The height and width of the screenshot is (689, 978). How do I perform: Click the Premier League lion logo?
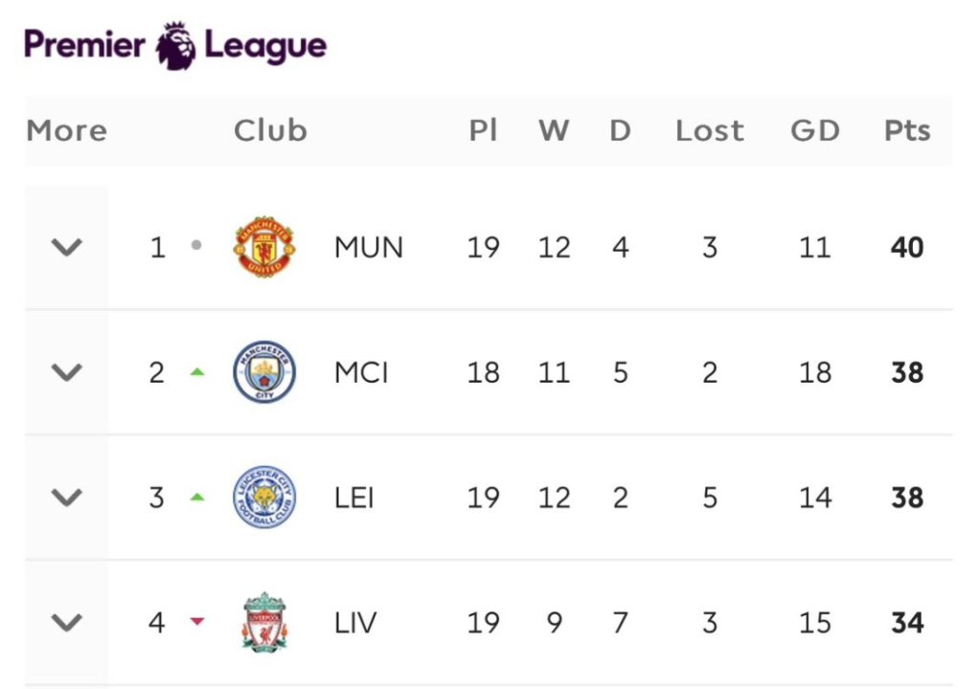[176, 46]
